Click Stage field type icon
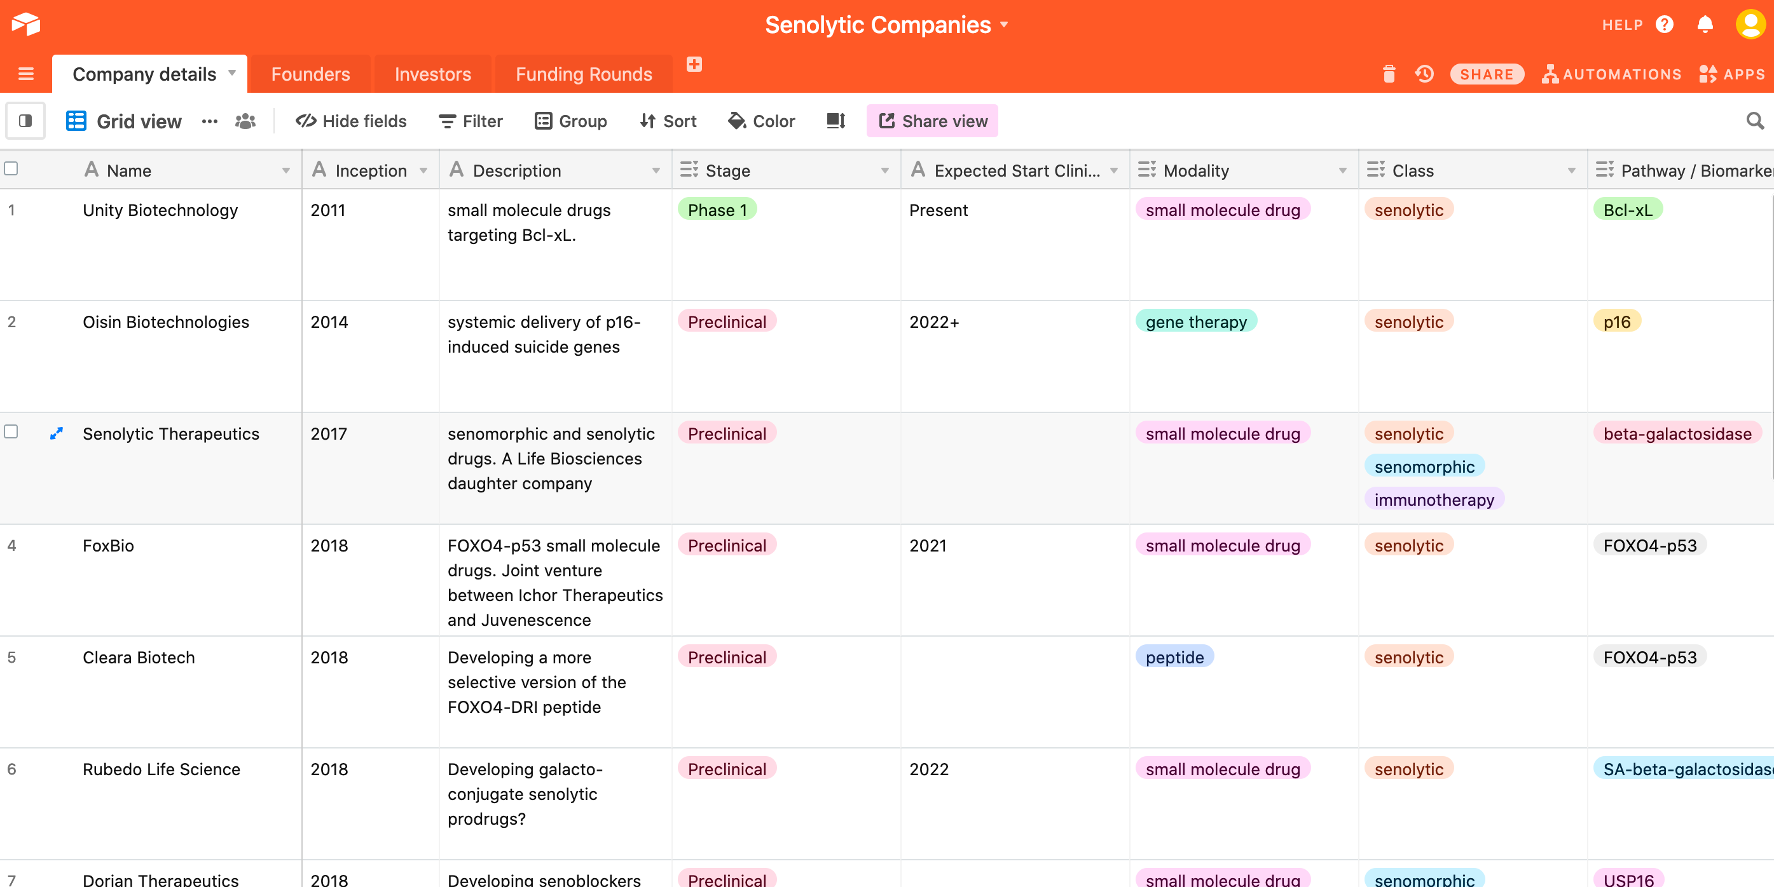 pos(689,170)
